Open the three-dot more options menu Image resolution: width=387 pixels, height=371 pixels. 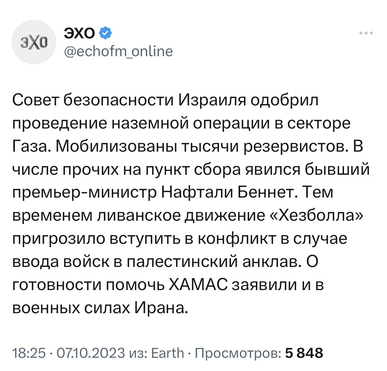pyautogui.click(x=366, y=33)
